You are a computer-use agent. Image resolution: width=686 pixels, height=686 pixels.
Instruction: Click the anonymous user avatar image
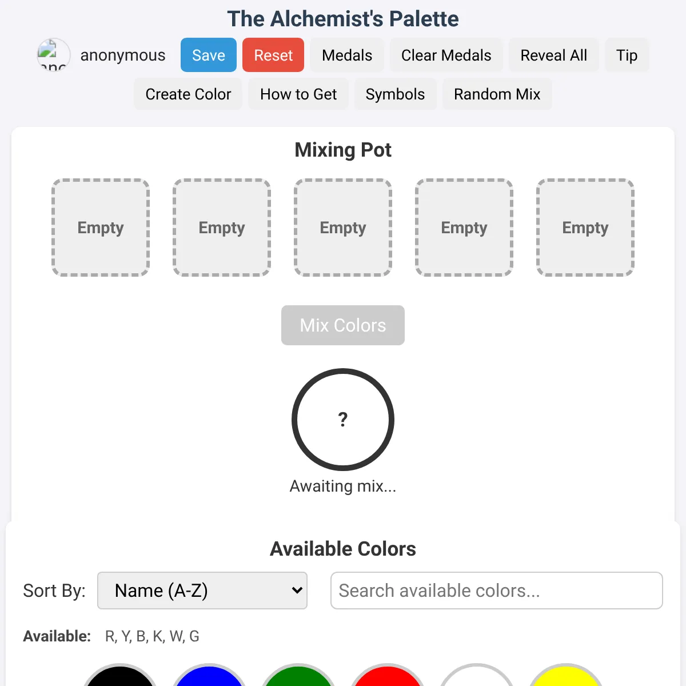coord(54,55)
